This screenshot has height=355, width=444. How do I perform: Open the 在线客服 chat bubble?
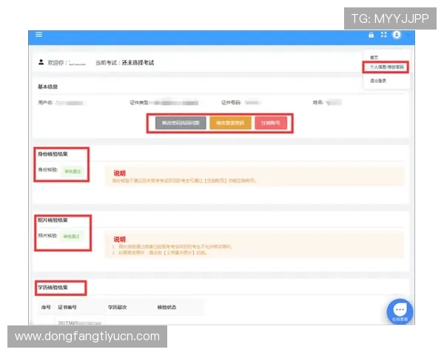click(x=400, y=311)
